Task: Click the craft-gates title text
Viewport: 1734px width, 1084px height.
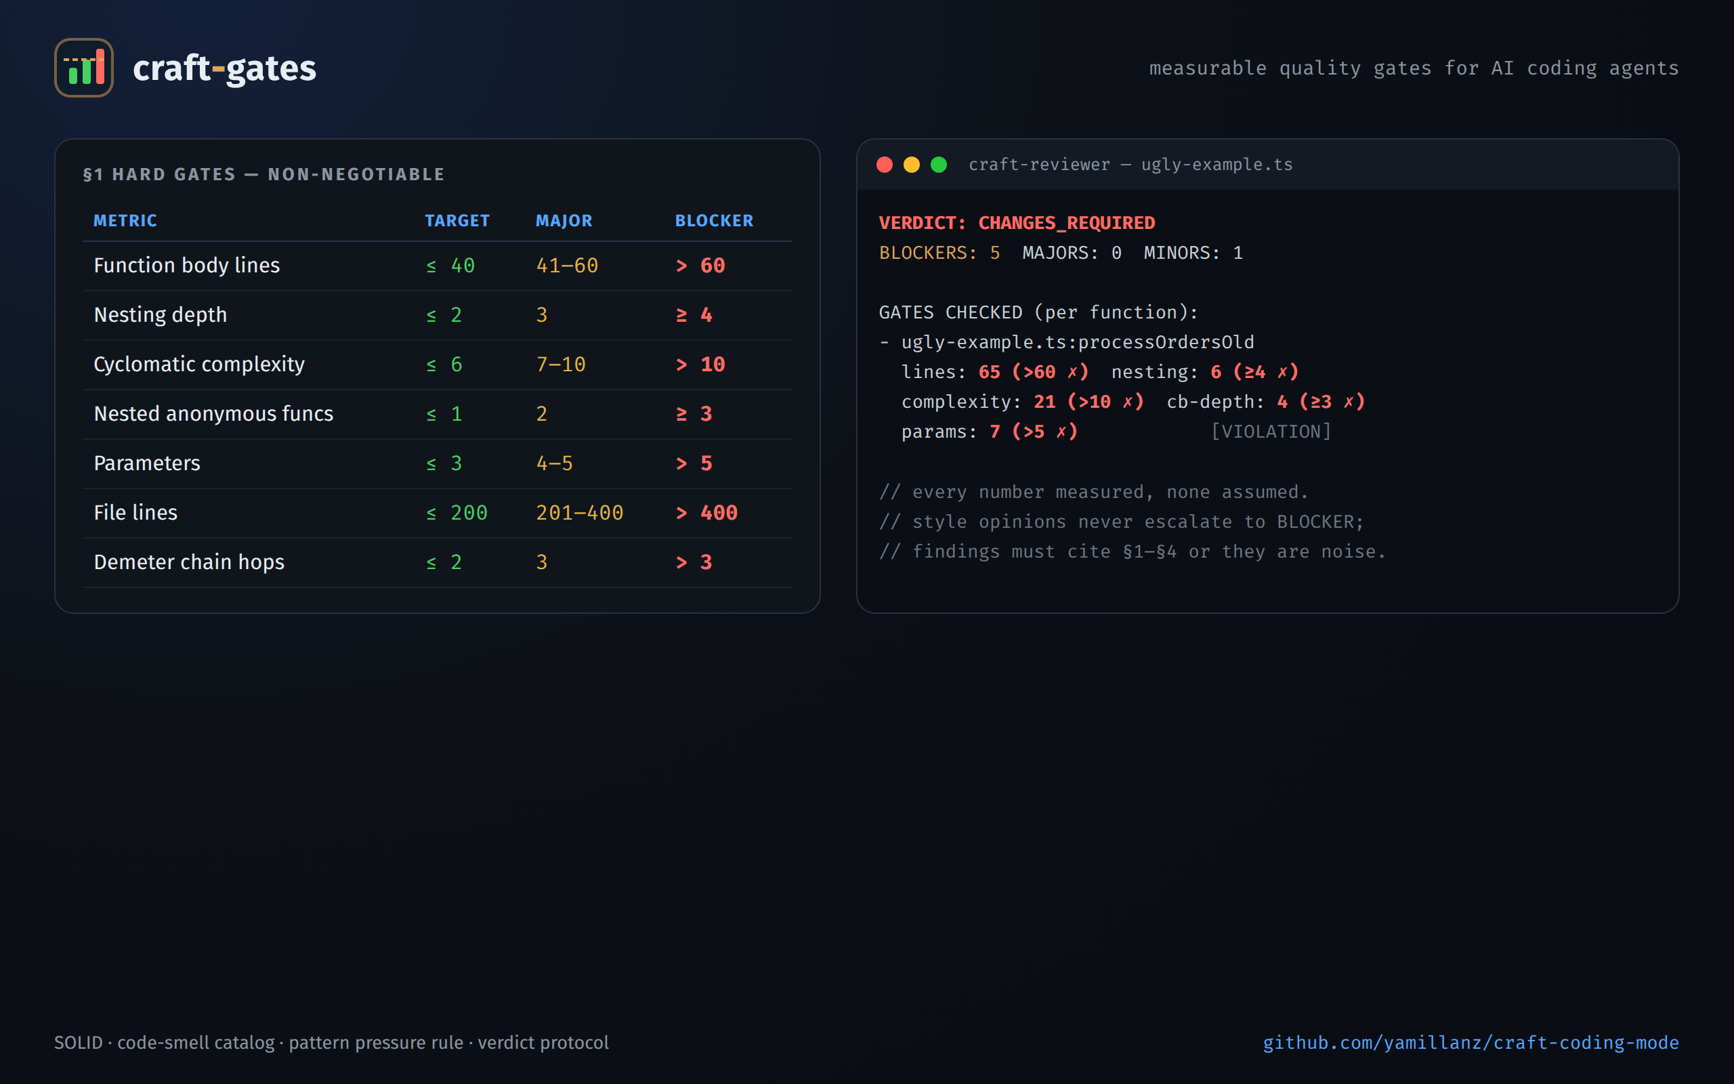Action: tap(224, 69)
